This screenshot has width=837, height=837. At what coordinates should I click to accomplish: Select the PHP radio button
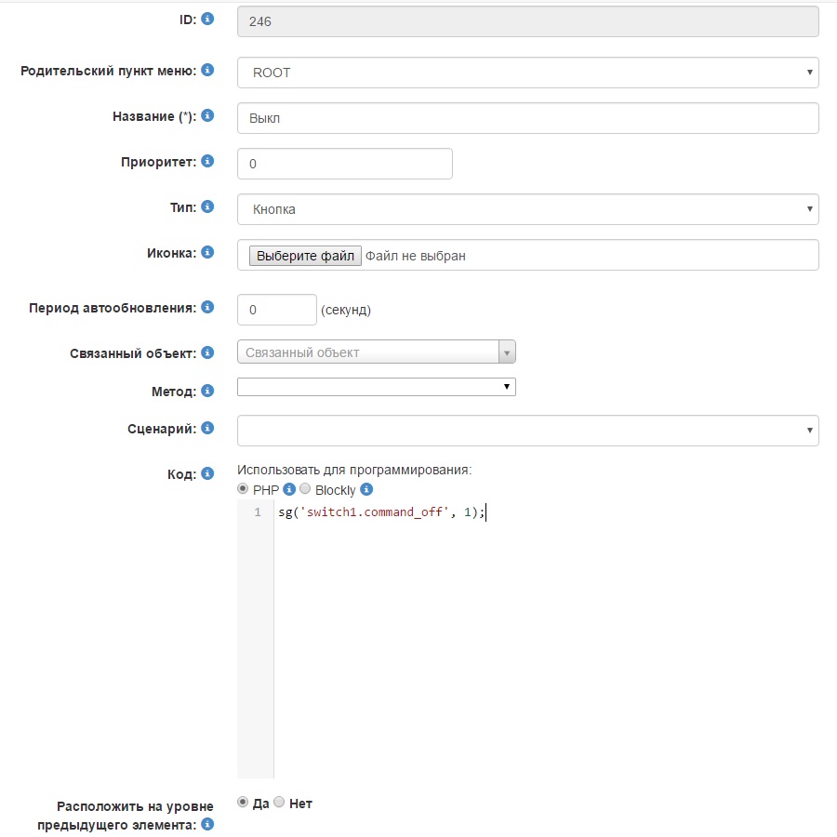[244, 489]
